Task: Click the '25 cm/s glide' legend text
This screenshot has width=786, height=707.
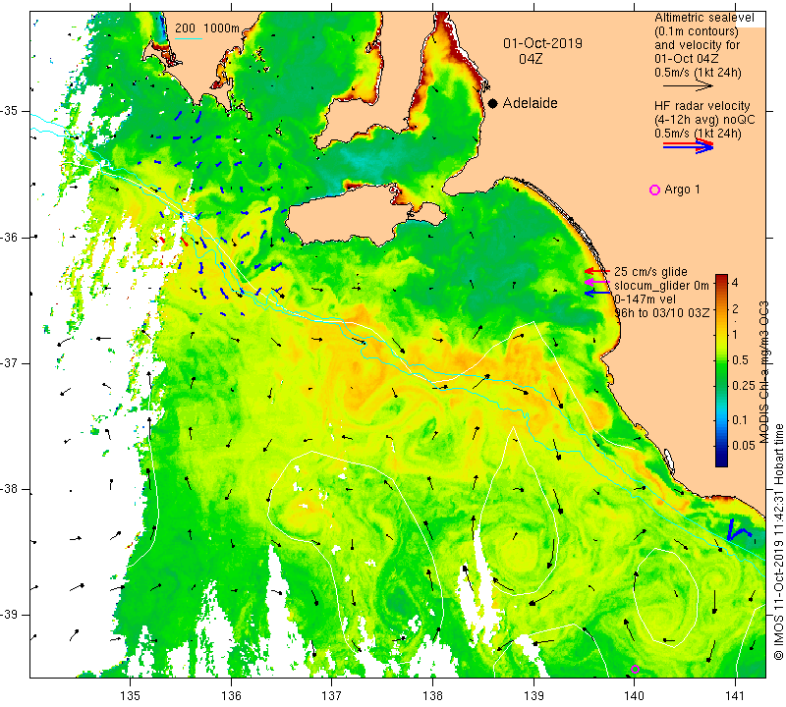Action: click(x=650, y=272)
